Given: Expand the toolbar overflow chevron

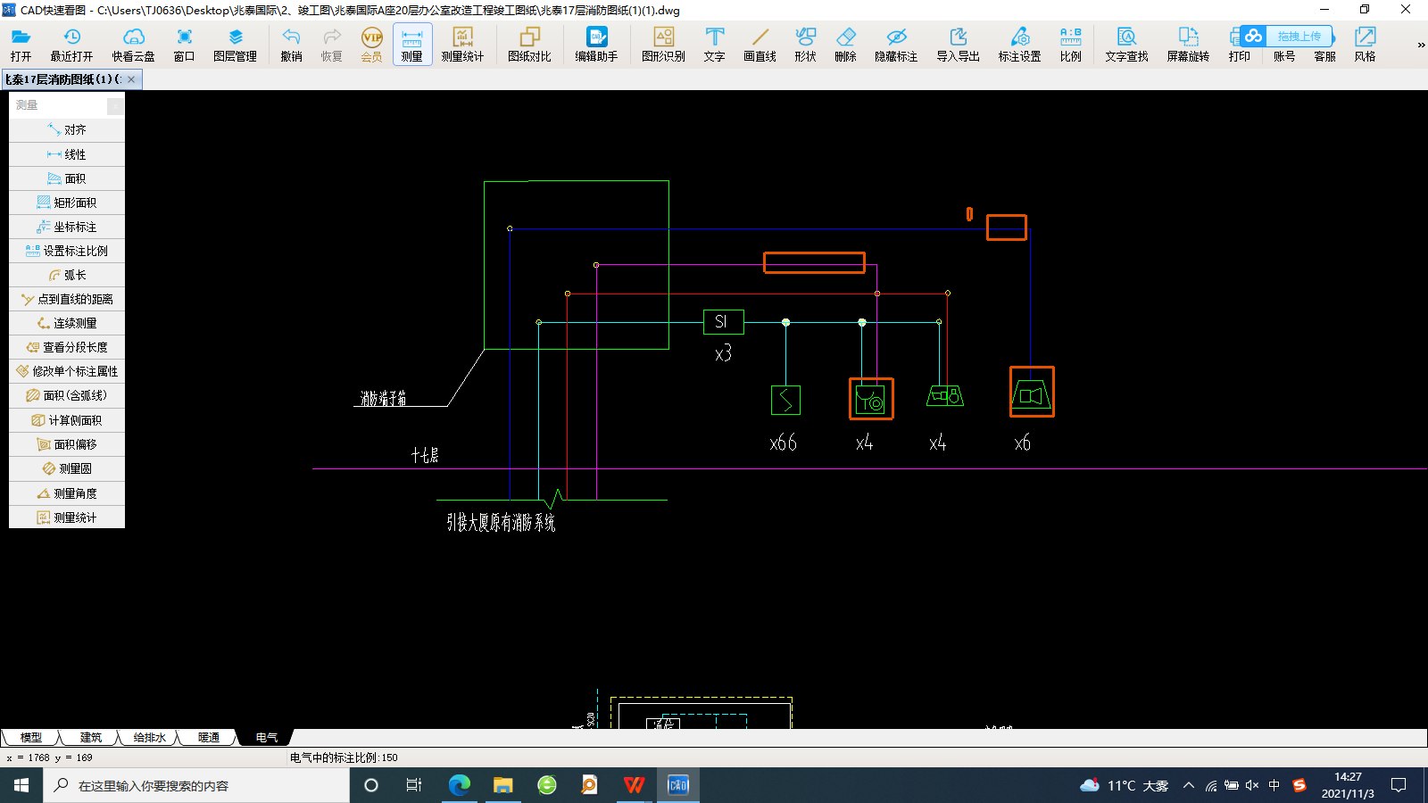Looking at the screenshot, I should tap(1421, 45).
